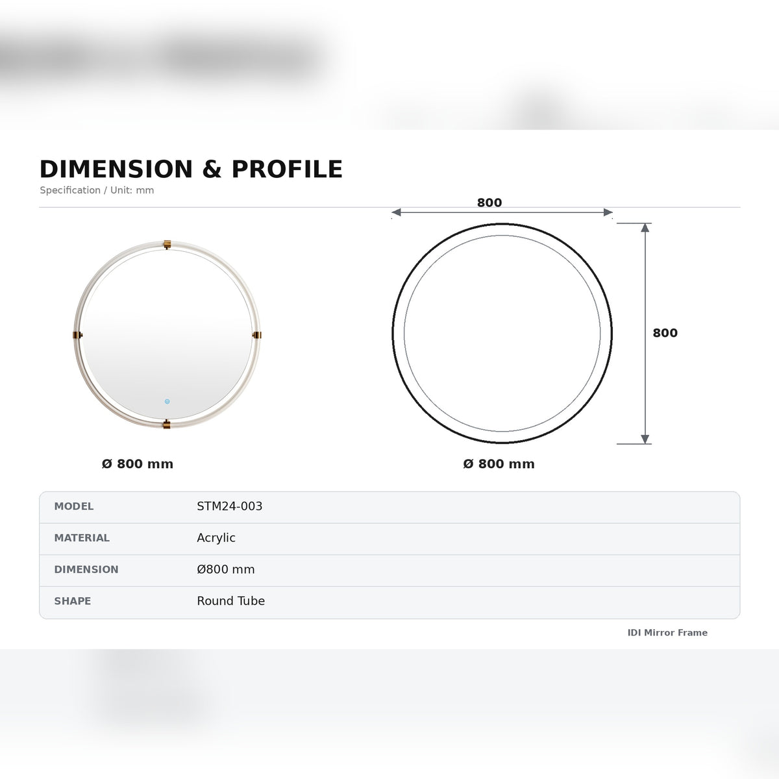
Task: Select the 'Specification / Unit: mm' subtitle
Action: (x=97, y=190)
